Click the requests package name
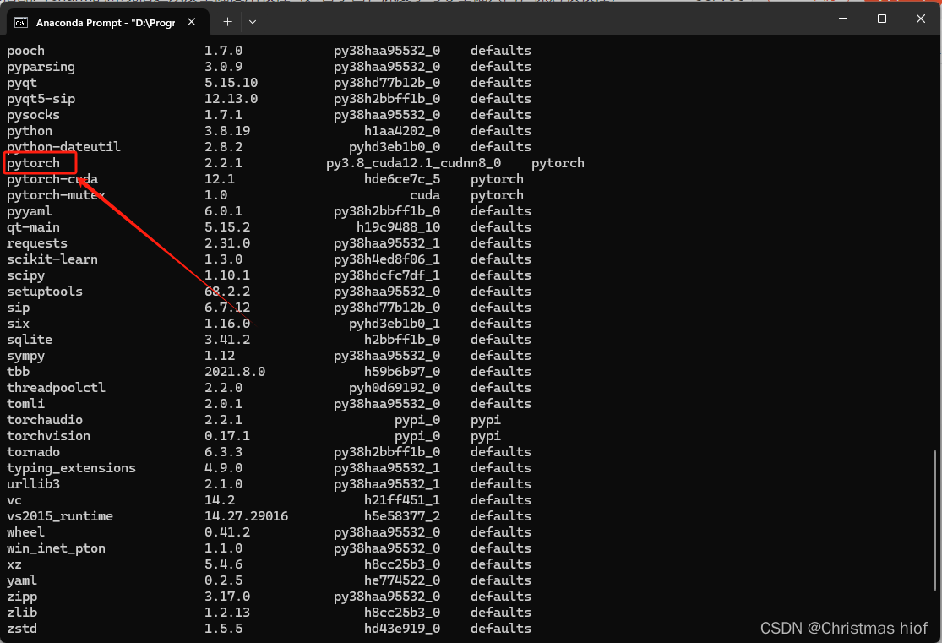The image size is (942, 643). (x=37, y=243)
